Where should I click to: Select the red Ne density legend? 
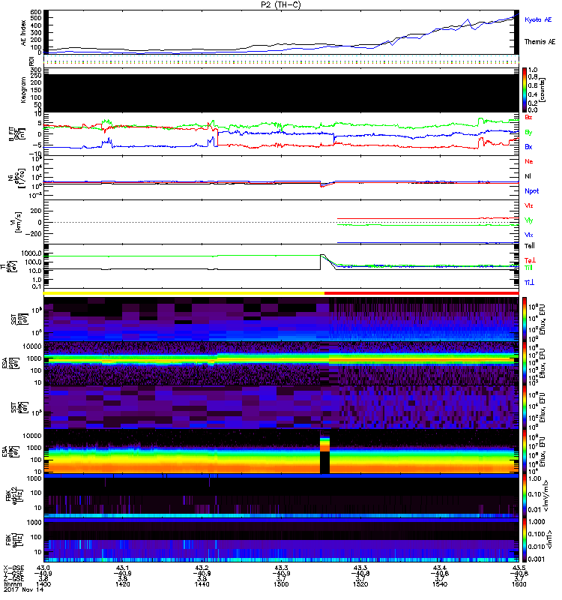pos(529,161)
